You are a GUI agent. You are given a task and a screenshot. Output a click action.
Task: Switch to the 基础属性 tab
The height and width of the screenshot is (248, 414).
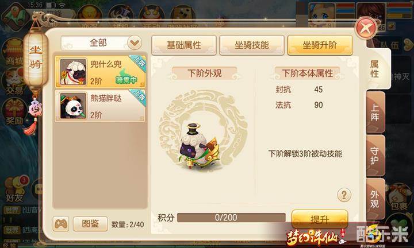pos(184,45)
